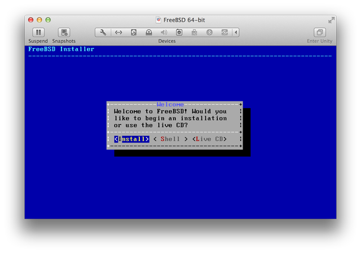Suspend the virtual machine
This screenshot has width=361, height=253.
coord(38,33)
